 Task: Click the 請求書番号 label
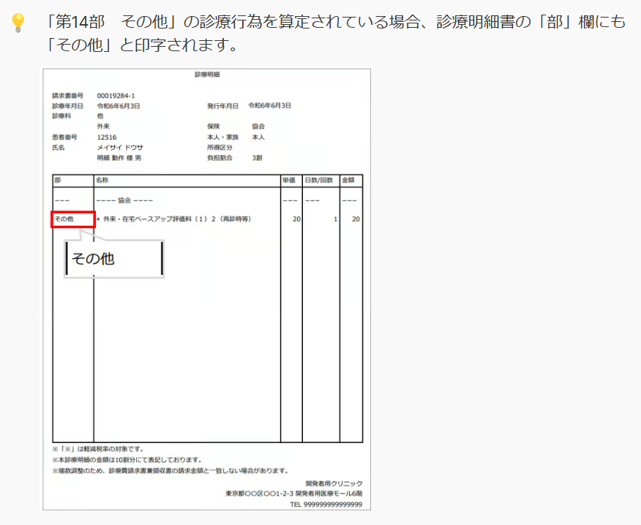point(67,96)
